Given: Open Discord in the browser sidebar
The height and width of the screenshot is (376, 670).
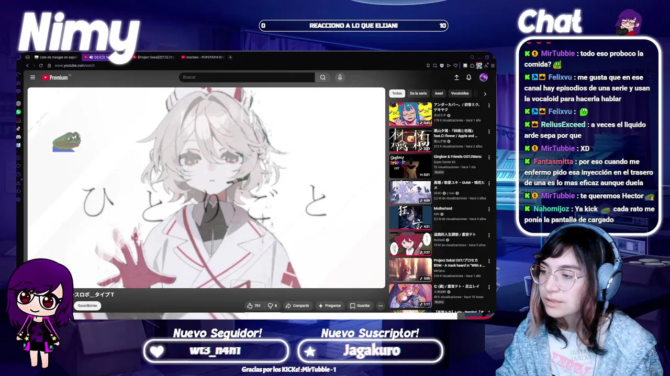Looking at the screenshot, I should pyautogui.click(x=18, y=137).
